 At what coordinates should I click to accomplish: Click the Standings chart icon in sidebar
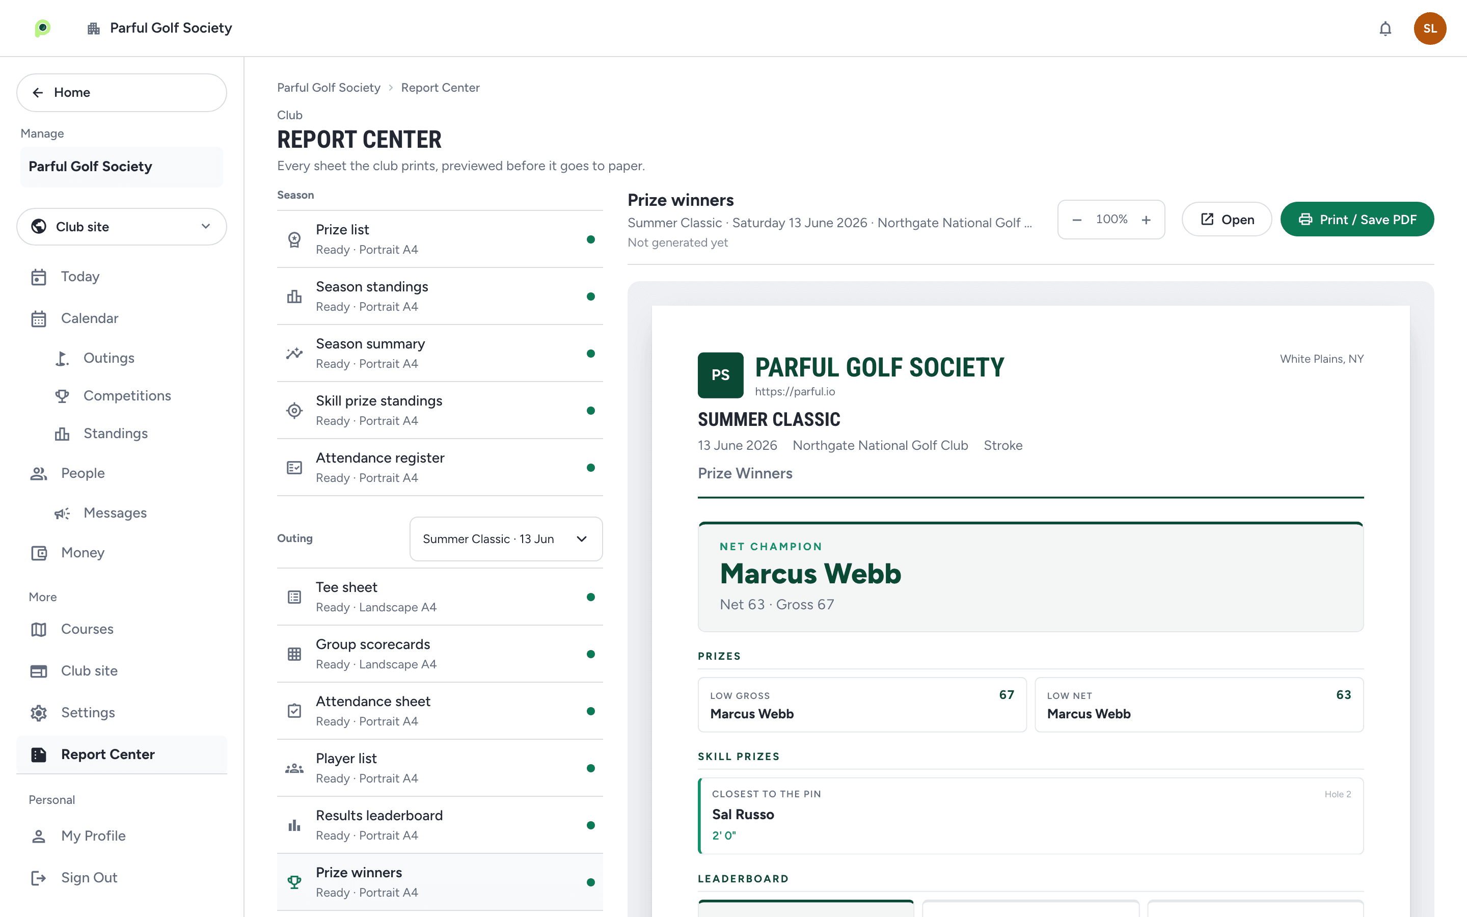click(x=62, y=434)
